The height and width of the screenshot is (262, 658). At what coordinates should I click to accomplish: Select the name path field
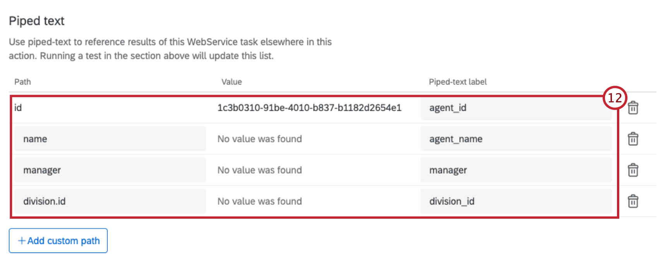click(x=110, y=139)
